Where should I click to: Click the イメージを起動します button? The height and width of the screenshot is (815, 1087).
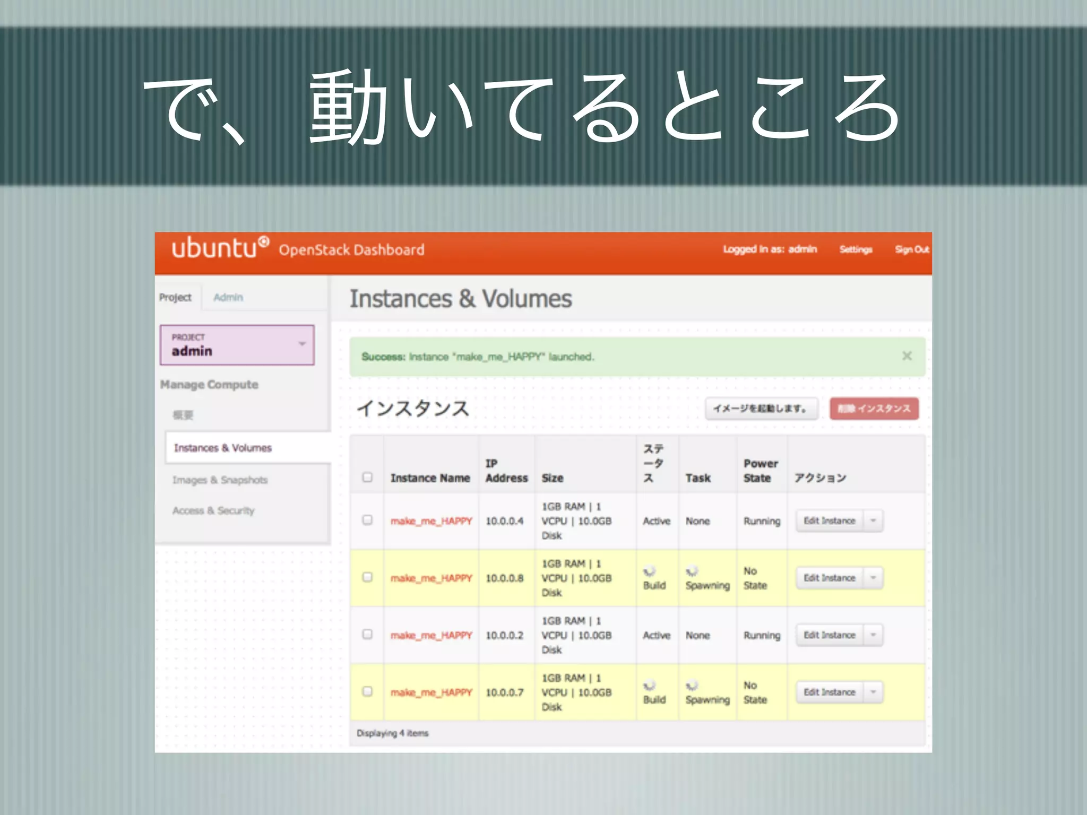coord(761,409)
